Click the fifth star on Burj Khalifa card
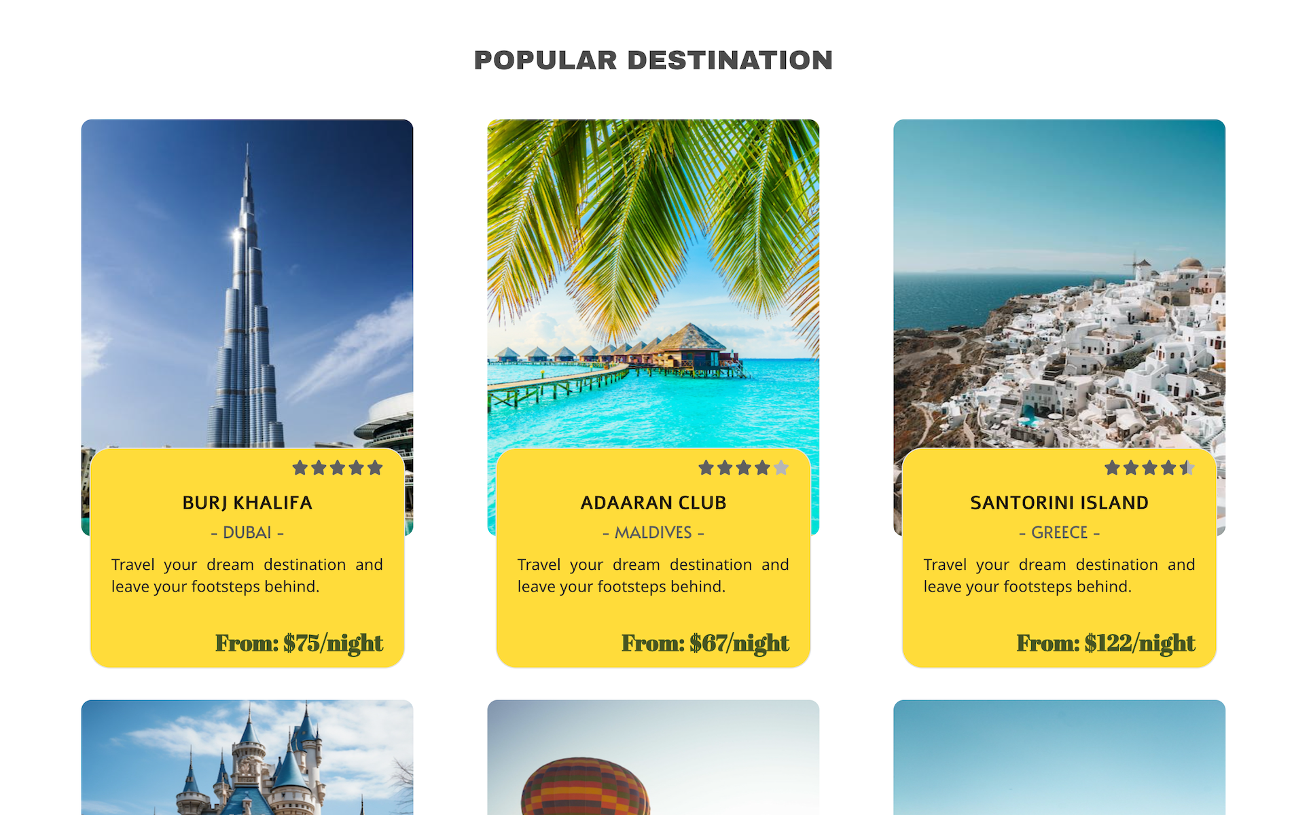This screenshot has width=1311, height=815. click(375, 468)
